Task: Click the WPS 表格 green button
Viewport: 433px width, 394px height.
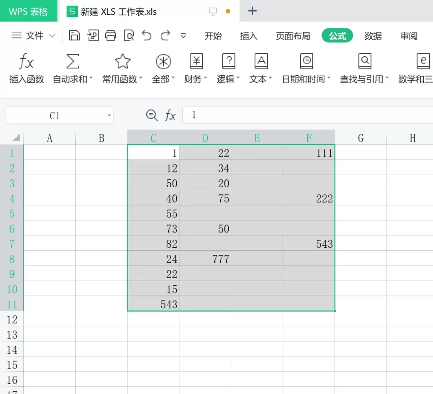Action: 28,11
